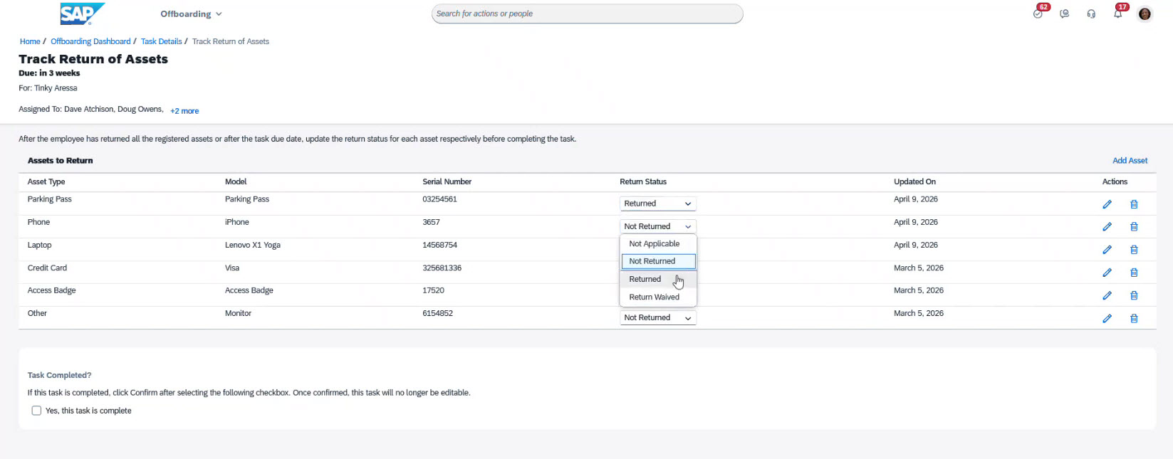This screenshot has height=459, width=1173.
Task: Click the search for actions or people field
Action: pyautogui.click(x=587, y=14)
